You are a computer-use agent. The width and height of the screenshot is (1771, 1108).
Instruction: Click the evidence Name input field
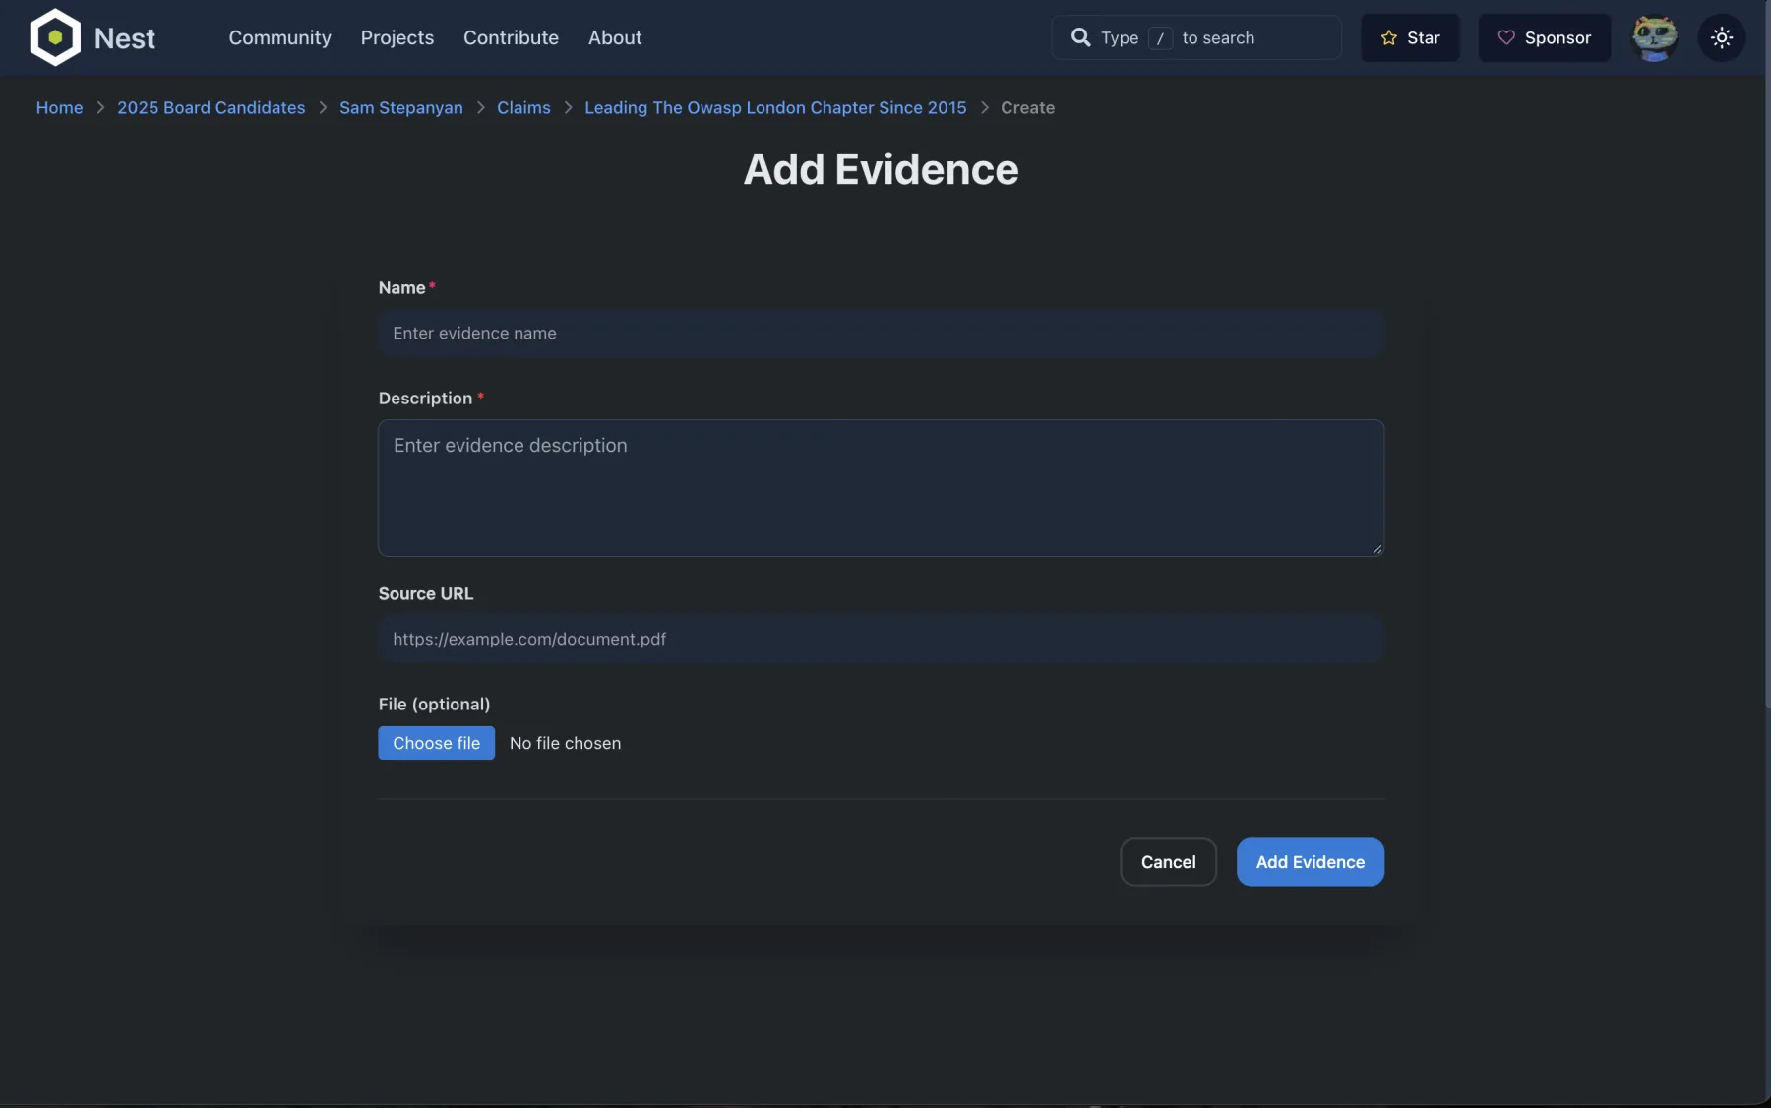tap(881, 333)
